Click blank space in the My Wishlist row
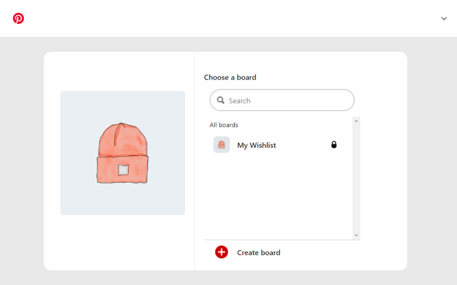Screen dimensions: 457x285 302,145
